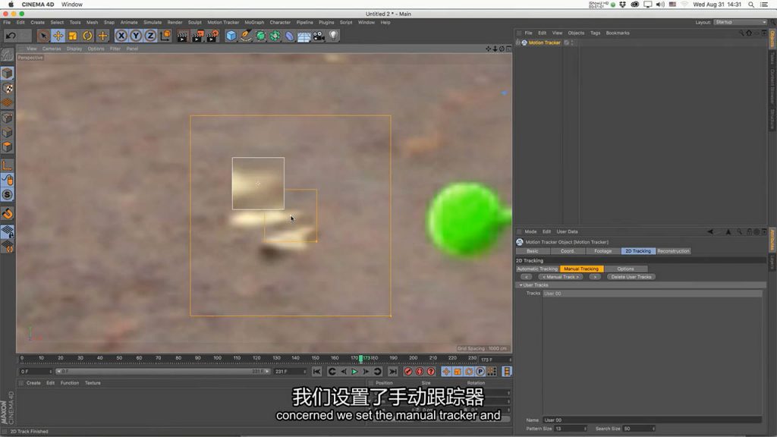The image size is (777, 437).
Task: Add a Cube primitive object
Action: click(x=231, y=36)
